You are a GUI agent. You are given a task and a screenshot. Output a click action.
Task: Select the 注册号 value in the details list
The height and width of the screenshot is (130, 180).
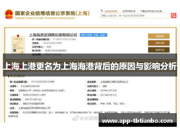(x=30, y=86)
